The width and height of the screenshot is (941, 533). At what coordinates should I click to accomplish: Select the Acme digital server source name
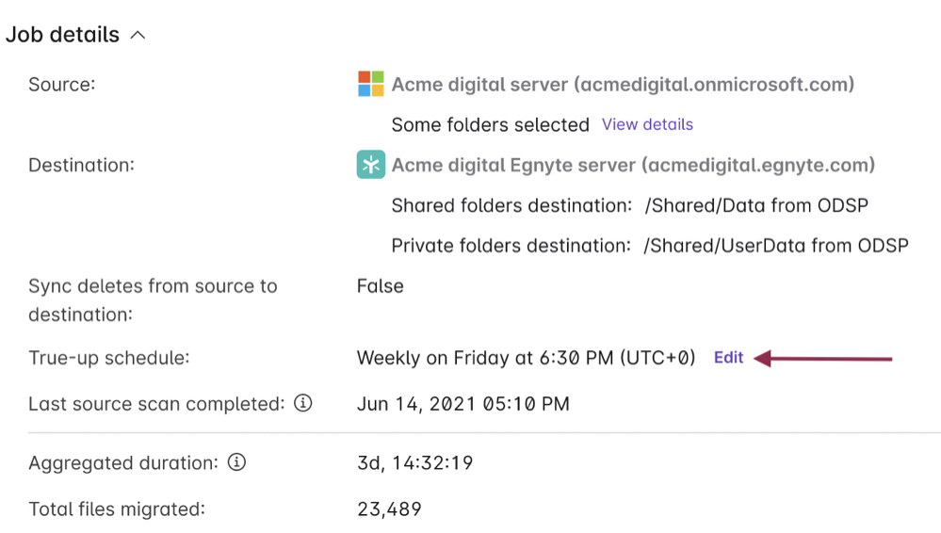pyautogui.click(x=623, y=85)
